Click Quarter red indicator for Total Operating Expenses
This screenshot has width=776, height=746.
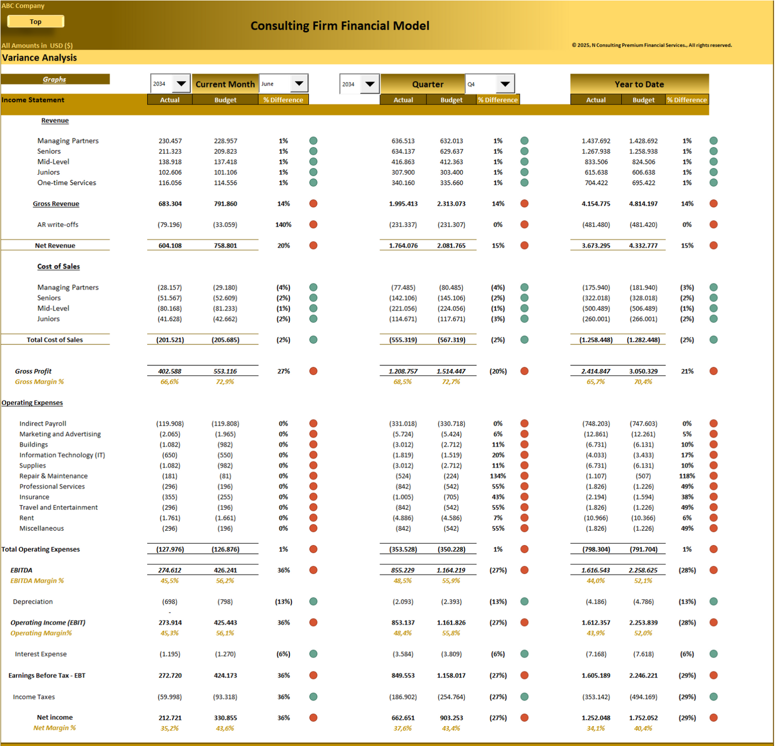pos(525,549)
